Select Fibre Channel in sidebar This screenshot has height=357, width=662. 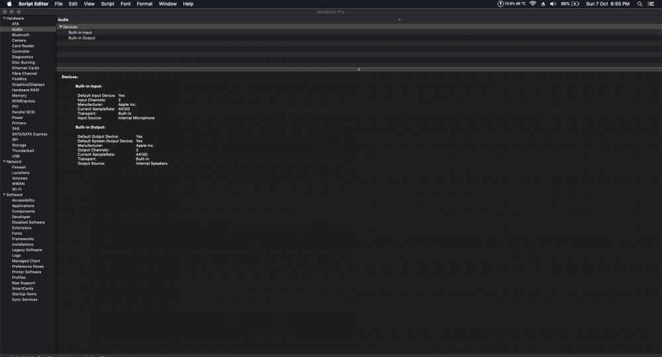click(x=24, y=73)
